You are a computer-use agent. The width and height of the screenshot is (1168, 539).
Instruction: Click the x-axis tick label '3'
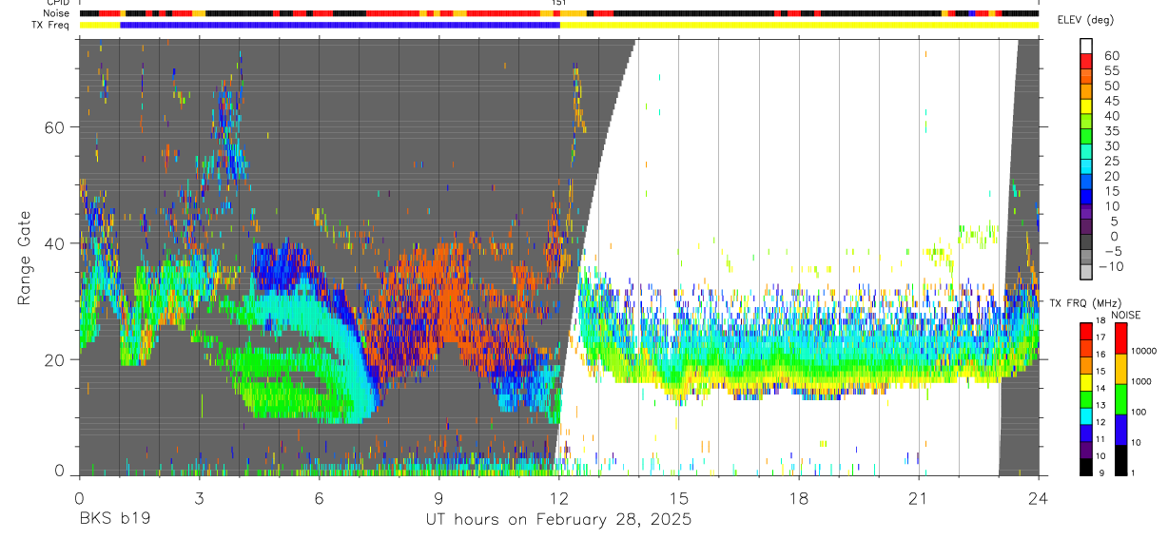point(199,498)
